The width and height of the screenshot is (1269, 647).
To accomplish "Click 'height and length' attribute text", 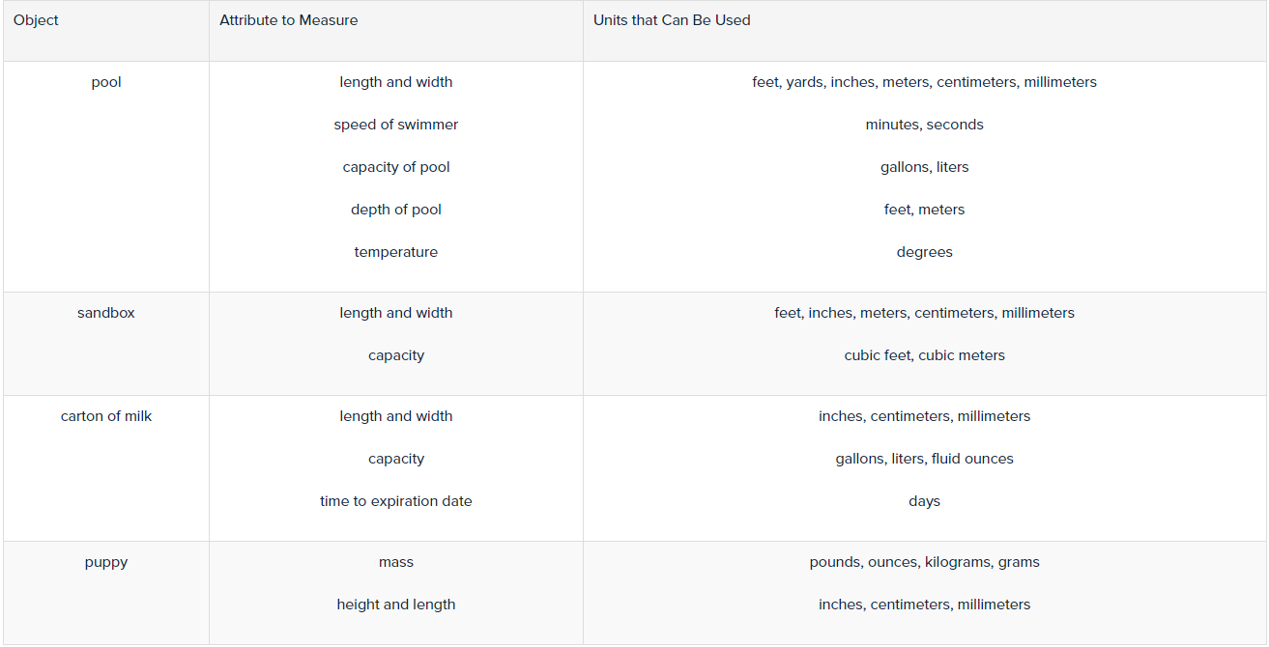I will (396, 605).
